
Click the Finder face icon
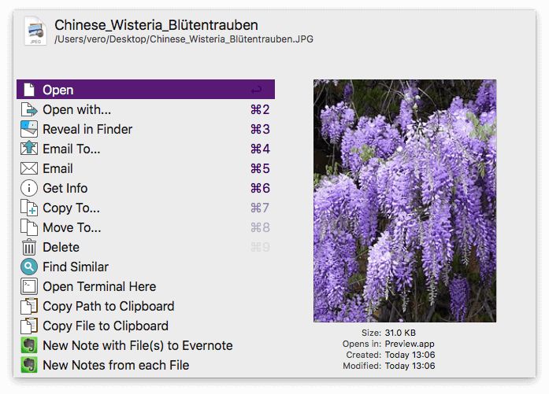point(29,130)
